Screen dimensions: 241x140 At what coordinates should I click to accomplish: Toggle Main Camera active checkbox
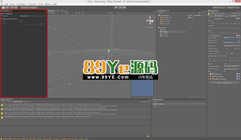point(213,14)
